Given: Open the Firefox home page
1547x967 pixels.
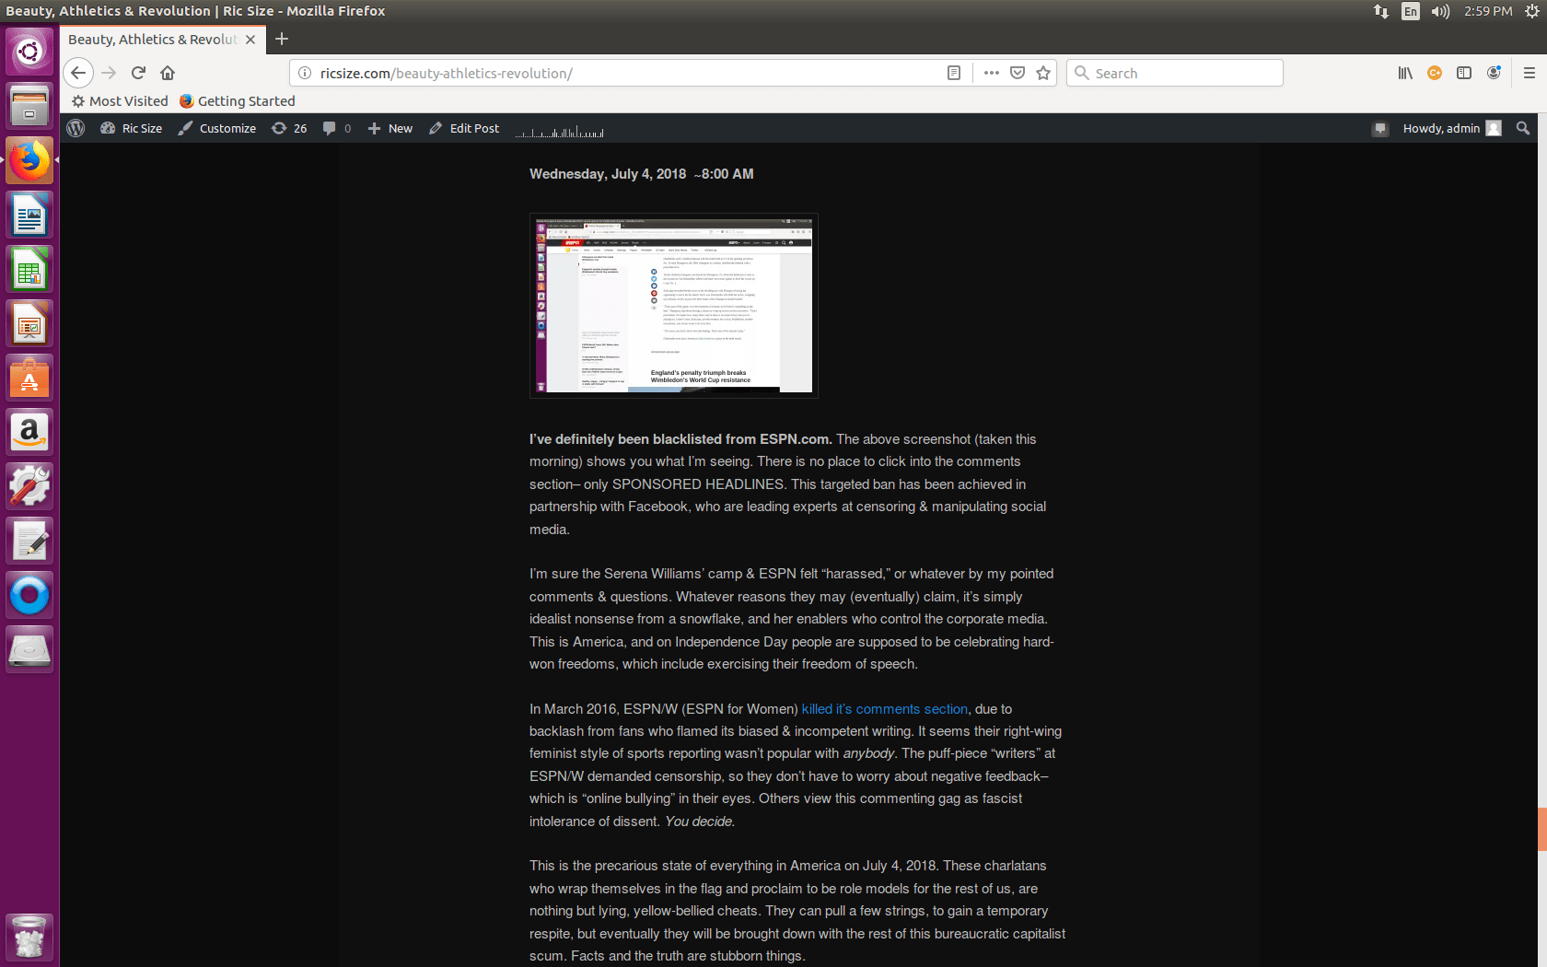Looking at the screenshot, I should (168, 73).
